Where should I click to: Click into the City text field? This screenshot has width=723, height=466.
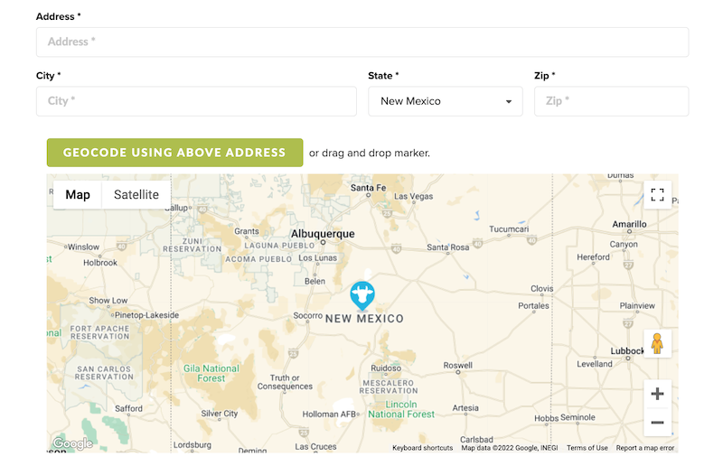pyautogui.click(x=196, y=101)
